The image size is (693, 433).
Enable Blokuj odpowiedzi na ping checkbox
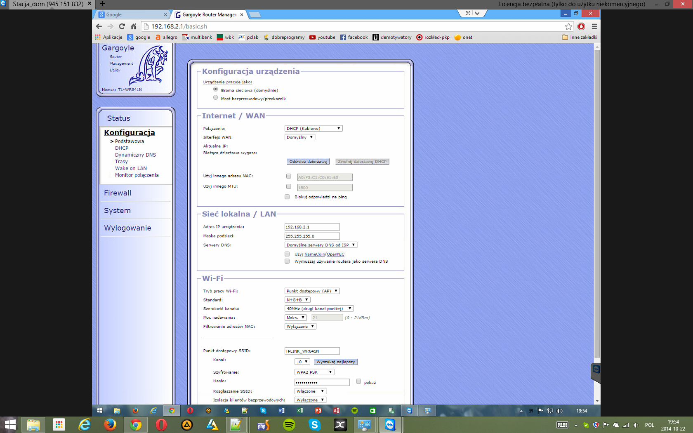[x=287, y=197]
